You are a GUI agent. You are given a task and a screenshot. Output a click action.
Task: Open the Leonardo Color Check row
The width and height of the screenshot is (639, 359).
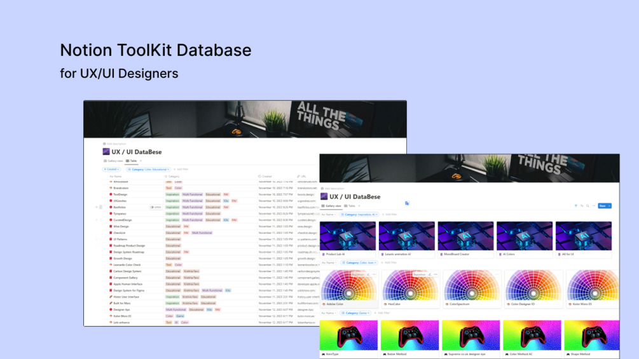[x=127, y=265]
